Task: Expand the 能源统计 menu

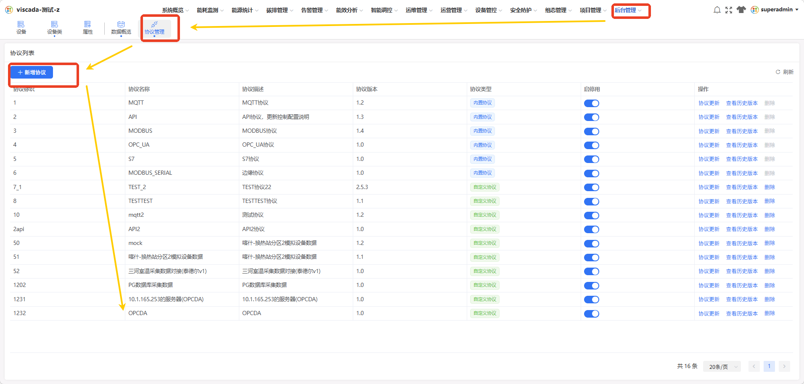Action: pyautogui.click(x=245, y=10)
